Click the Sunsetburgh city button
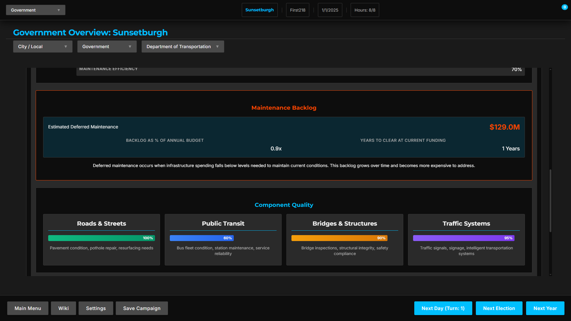Screen dimensions: 571x321 coord(259,10)
